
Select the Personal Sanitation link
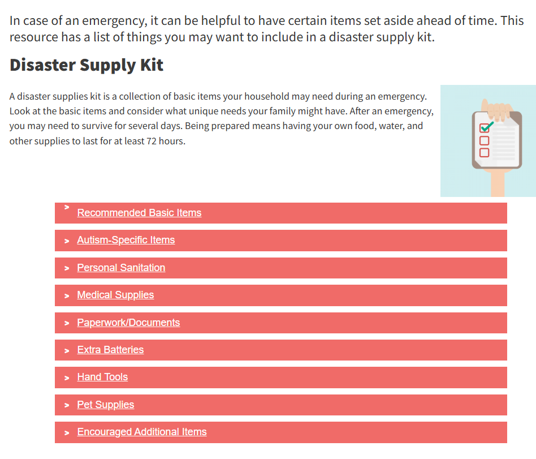point(121,268)
